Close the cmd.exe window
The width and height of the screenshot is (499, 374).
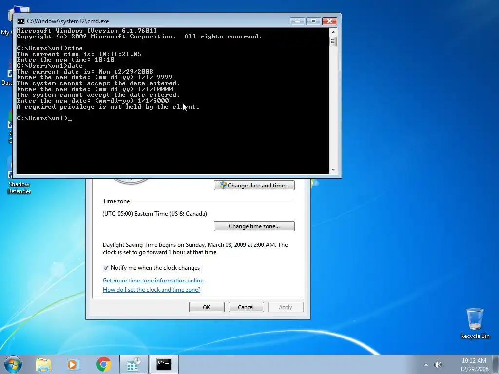330,21
